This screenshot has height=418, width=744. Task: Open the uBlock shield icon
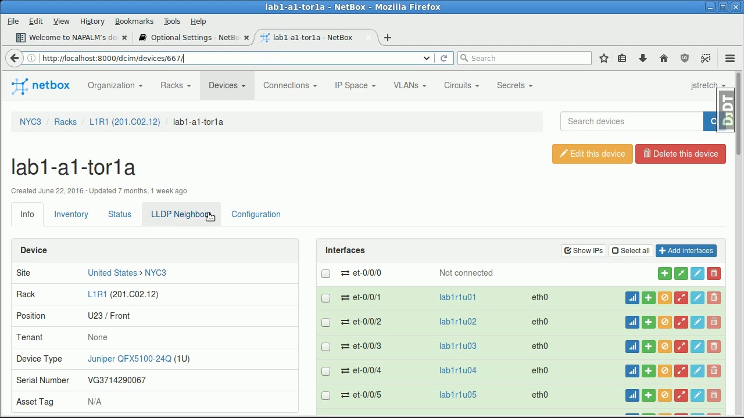(x=685, y=58)
